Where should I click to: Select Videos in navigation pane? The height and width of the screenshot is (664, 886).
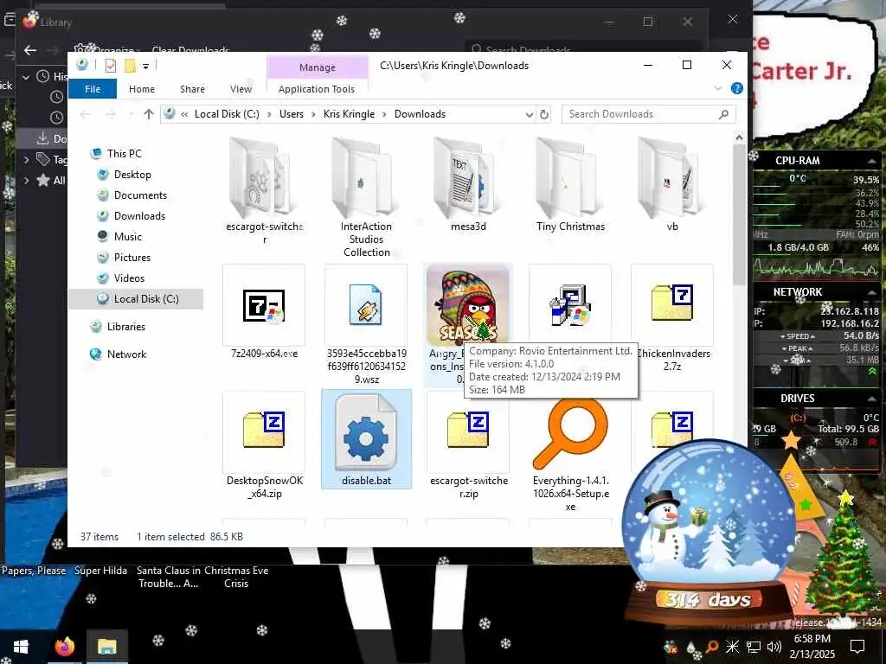[121, 278]
